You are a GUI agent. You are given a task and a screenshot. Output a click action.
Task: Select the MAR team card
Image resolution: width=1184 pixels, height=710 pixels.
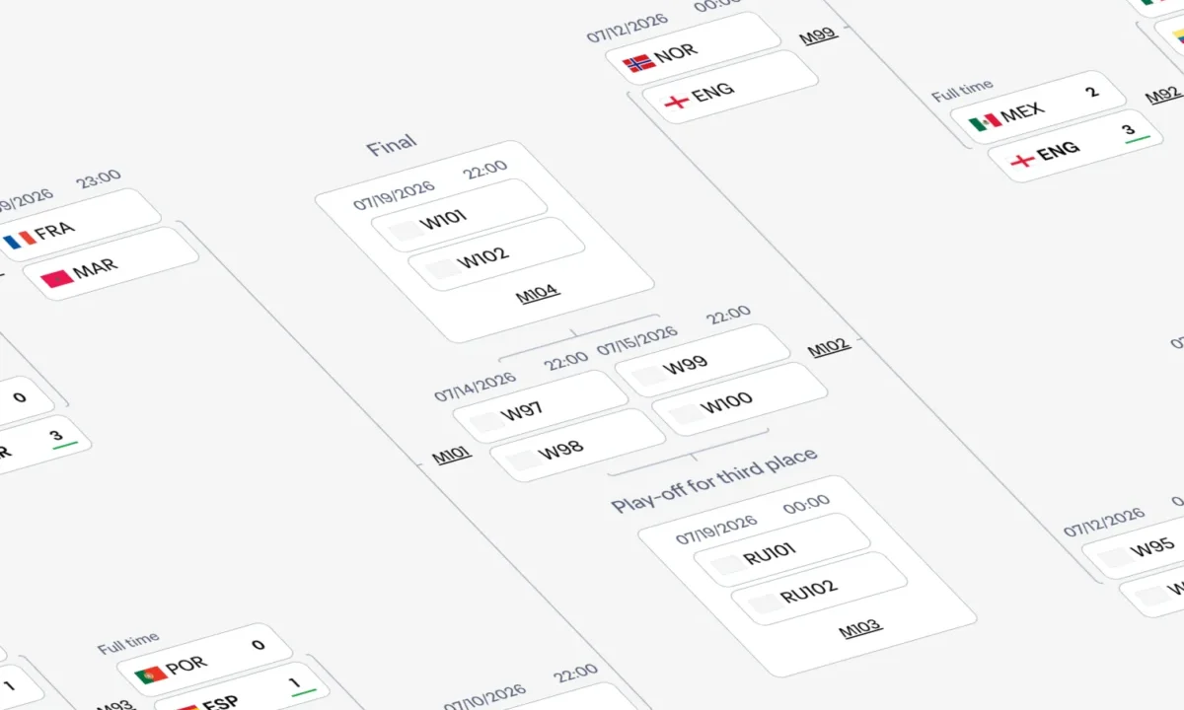[x=110, y=263]
